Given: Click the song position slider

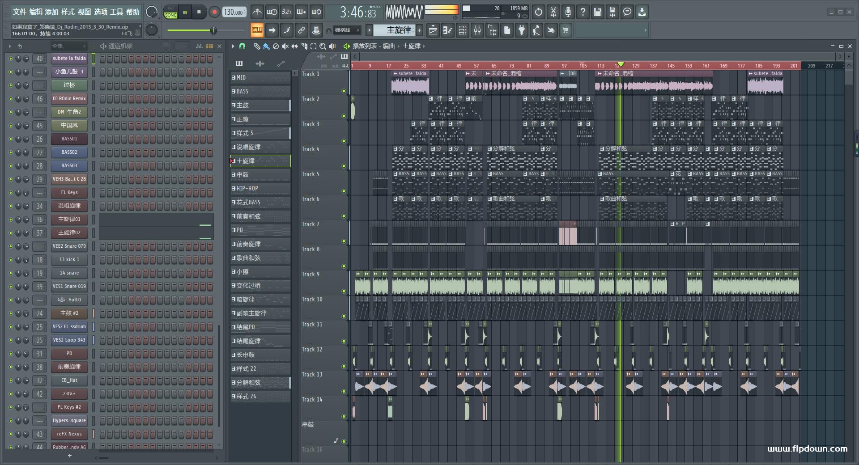Looking at the screenshot, I should click(205, 30).
